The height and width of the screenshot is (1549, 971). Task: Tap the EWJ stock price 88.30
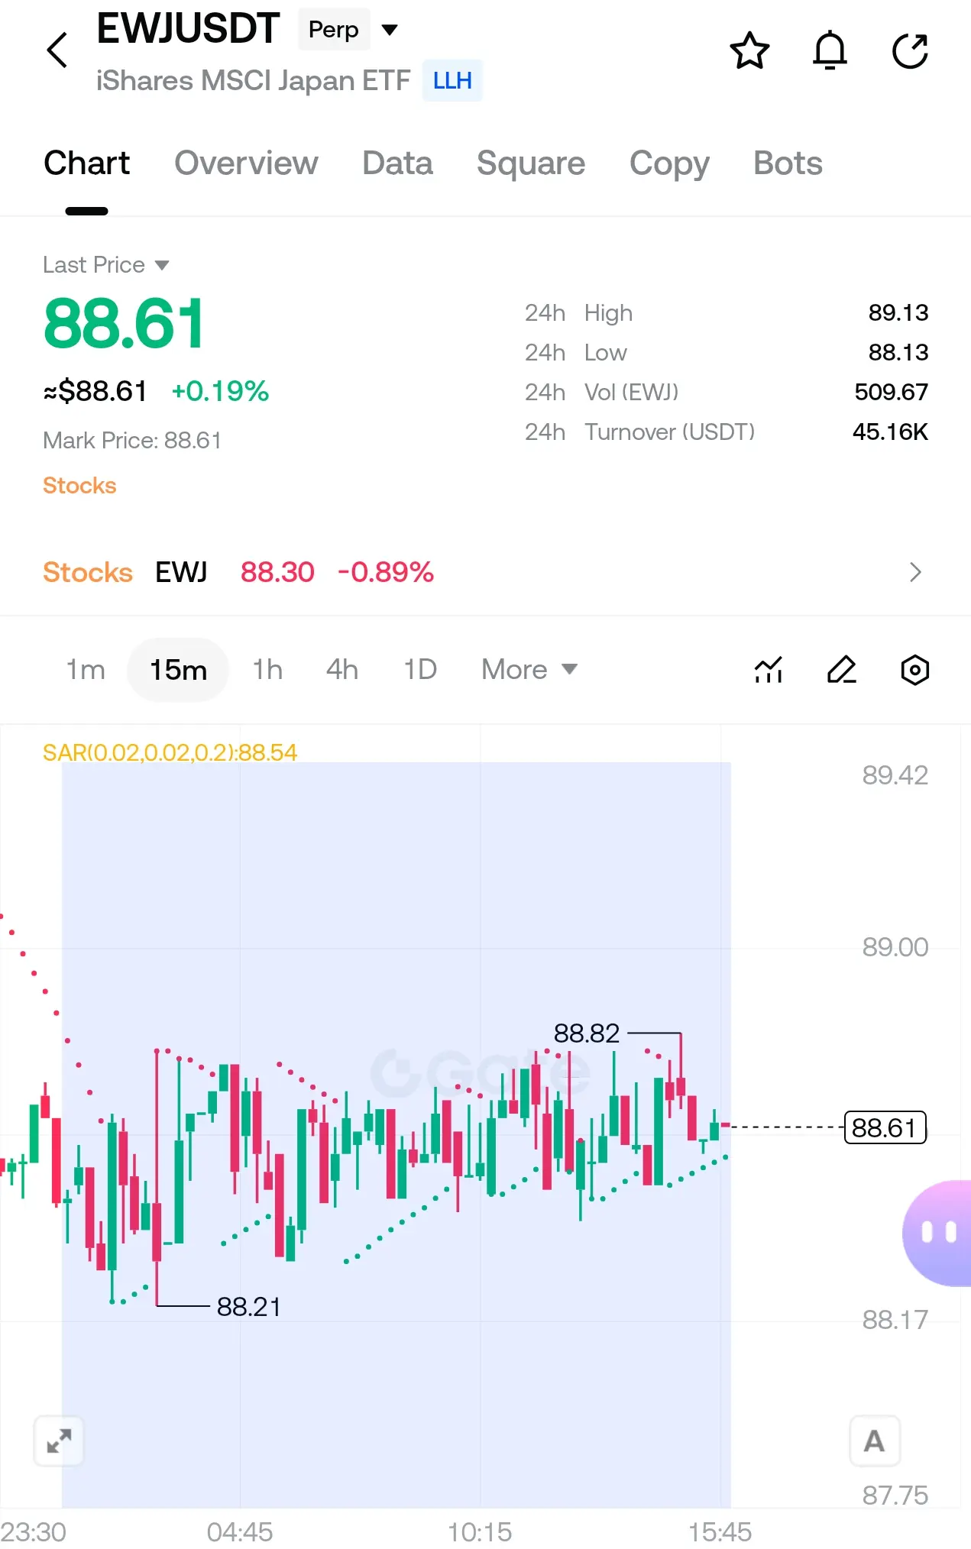277,572
